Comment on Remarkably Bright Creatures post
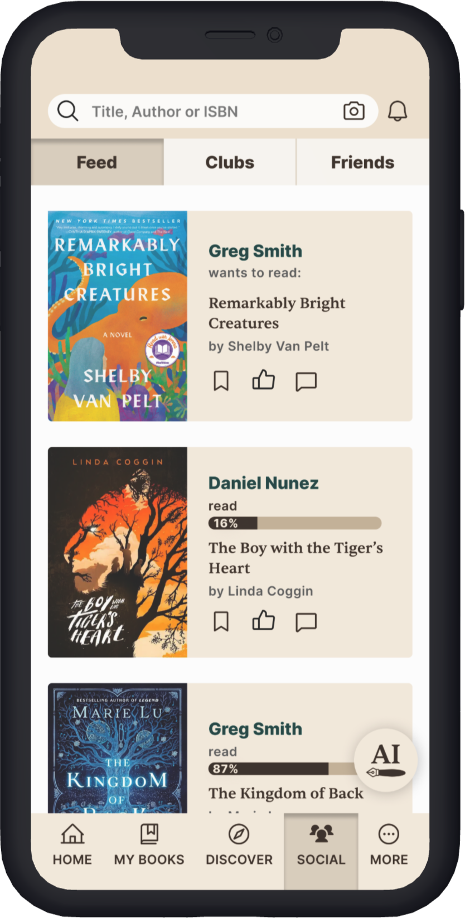 tap(306, 381)
